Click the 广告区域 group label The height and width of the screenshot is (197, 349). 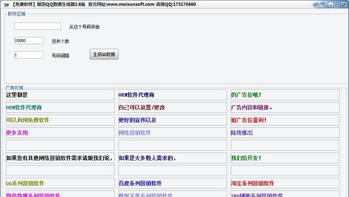[x=14, y=88]
